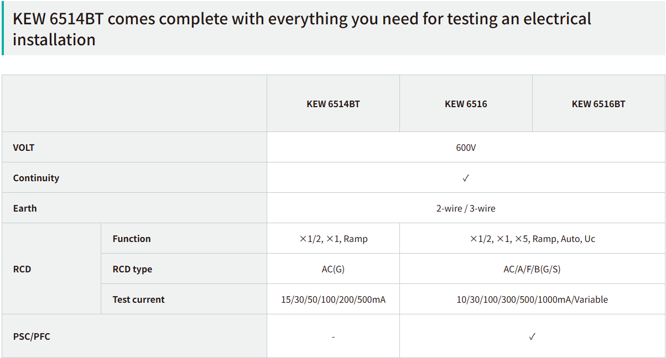This screenshot has height=358, width=666.
Task: Select the KEW 6516 column header
Action: tap(466, 104)
